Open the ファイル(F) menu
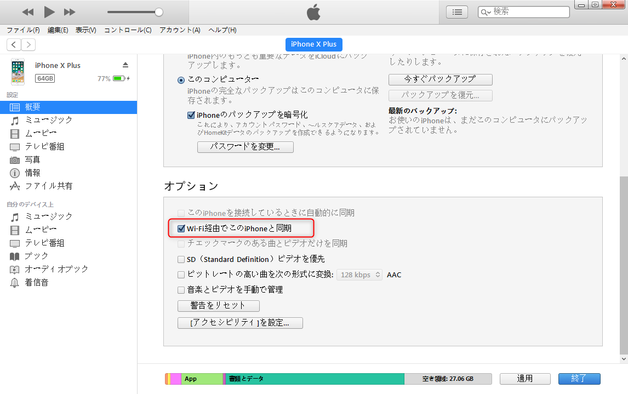628x394 pixels. pos(23,30)
